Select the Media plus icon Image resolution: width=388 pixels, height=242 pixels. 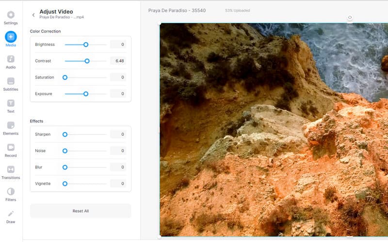click(11, 37)
